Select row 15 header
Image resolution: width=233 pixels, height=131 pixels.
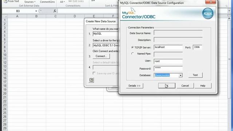pos(5,74)
